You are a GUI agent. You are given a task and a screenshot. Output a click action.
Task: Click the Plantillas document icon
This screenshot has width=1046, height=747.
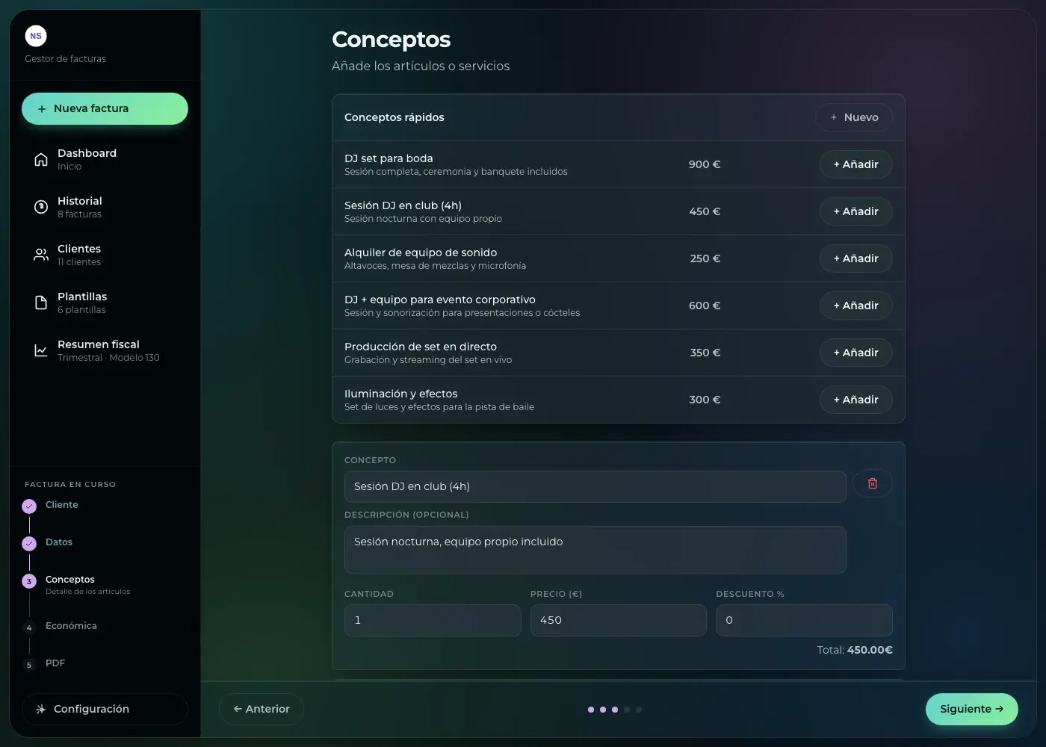(x=41, y=303)
